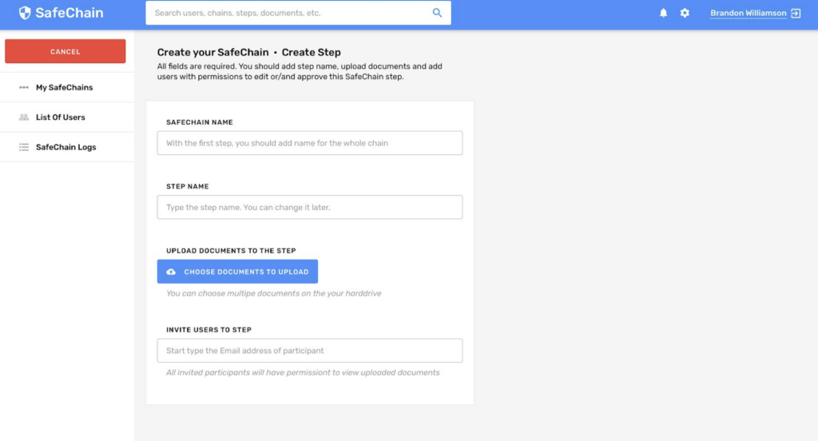The width and height of the screenshot is (818, 441).
Task: Open settings with the gear icon
Action: click(685, 13)
